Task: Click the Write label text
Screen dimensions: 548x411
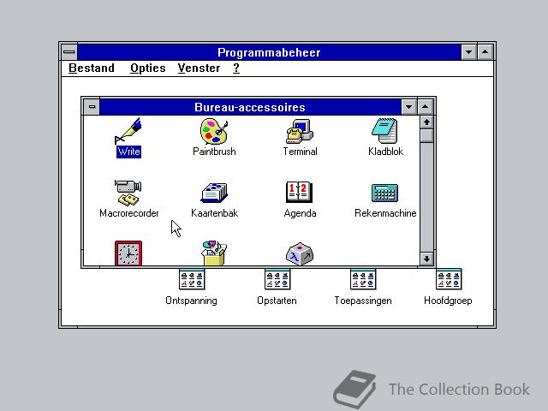Action: (x=128, y=152)
